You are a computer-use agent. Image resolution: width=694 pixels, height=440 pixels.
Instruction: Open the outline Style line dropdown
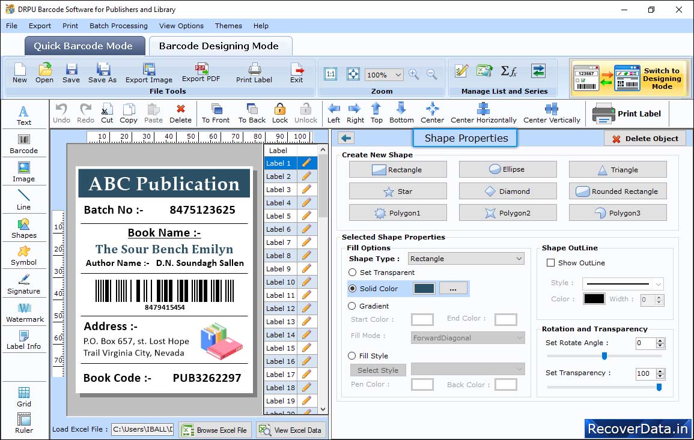(x=623, y=283)
